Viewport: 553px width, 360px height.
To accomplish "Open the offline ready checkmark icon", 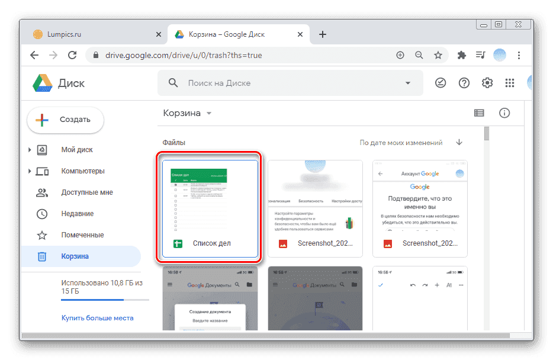I will [441, 83].
